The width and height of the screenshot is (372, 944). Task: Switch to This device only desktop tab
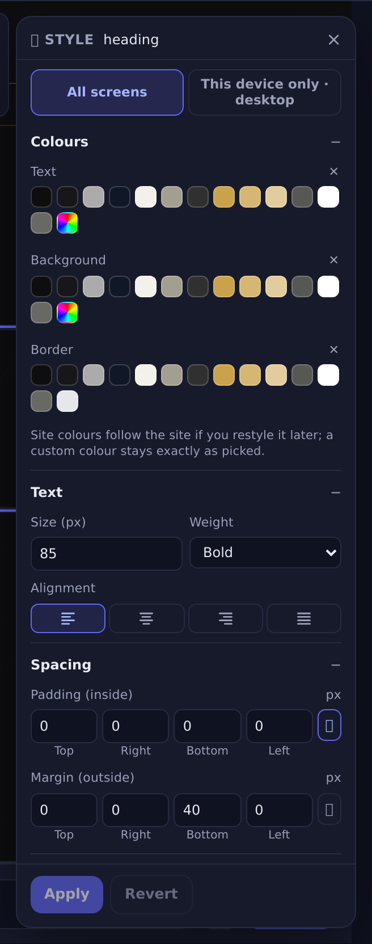point(265,92)
